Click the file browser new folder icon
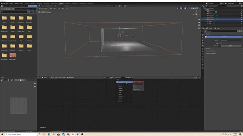The image size is (243, 136). pyautogui.click(x=13, y=9)
